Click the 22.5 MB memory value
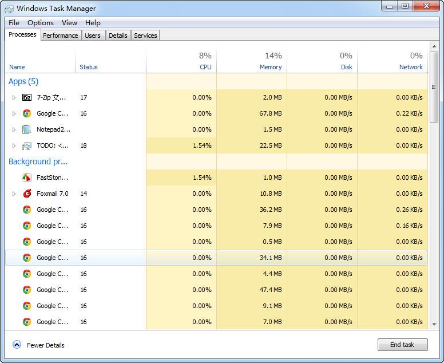 point(271,145)
